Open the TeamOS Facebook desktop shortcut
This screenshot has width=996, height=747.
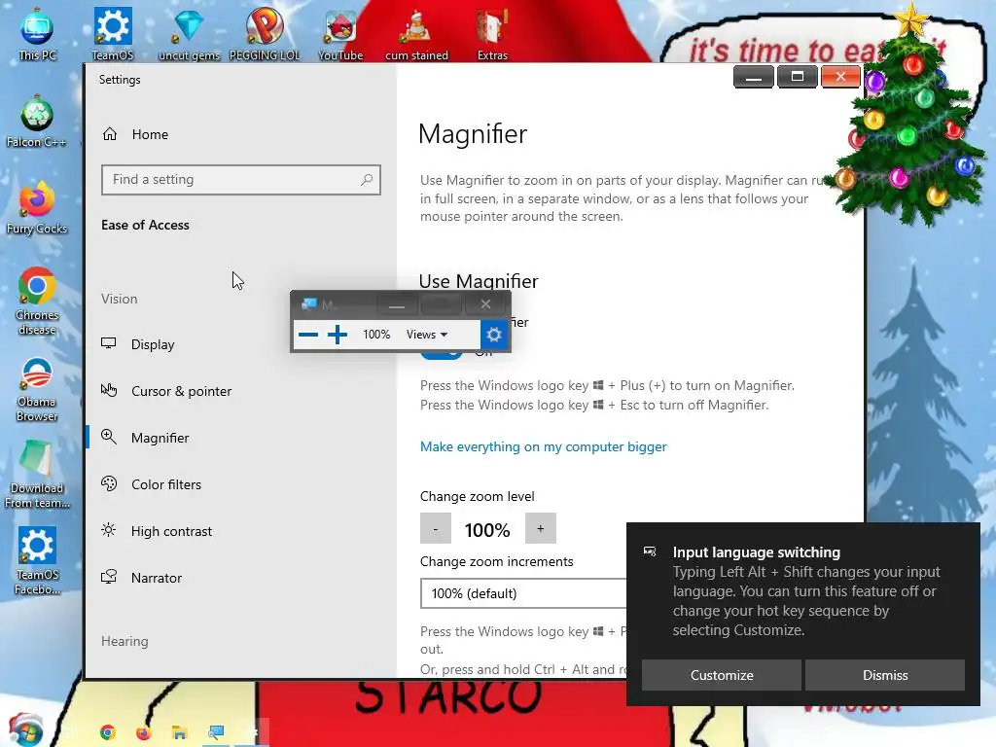coord(37,560)
